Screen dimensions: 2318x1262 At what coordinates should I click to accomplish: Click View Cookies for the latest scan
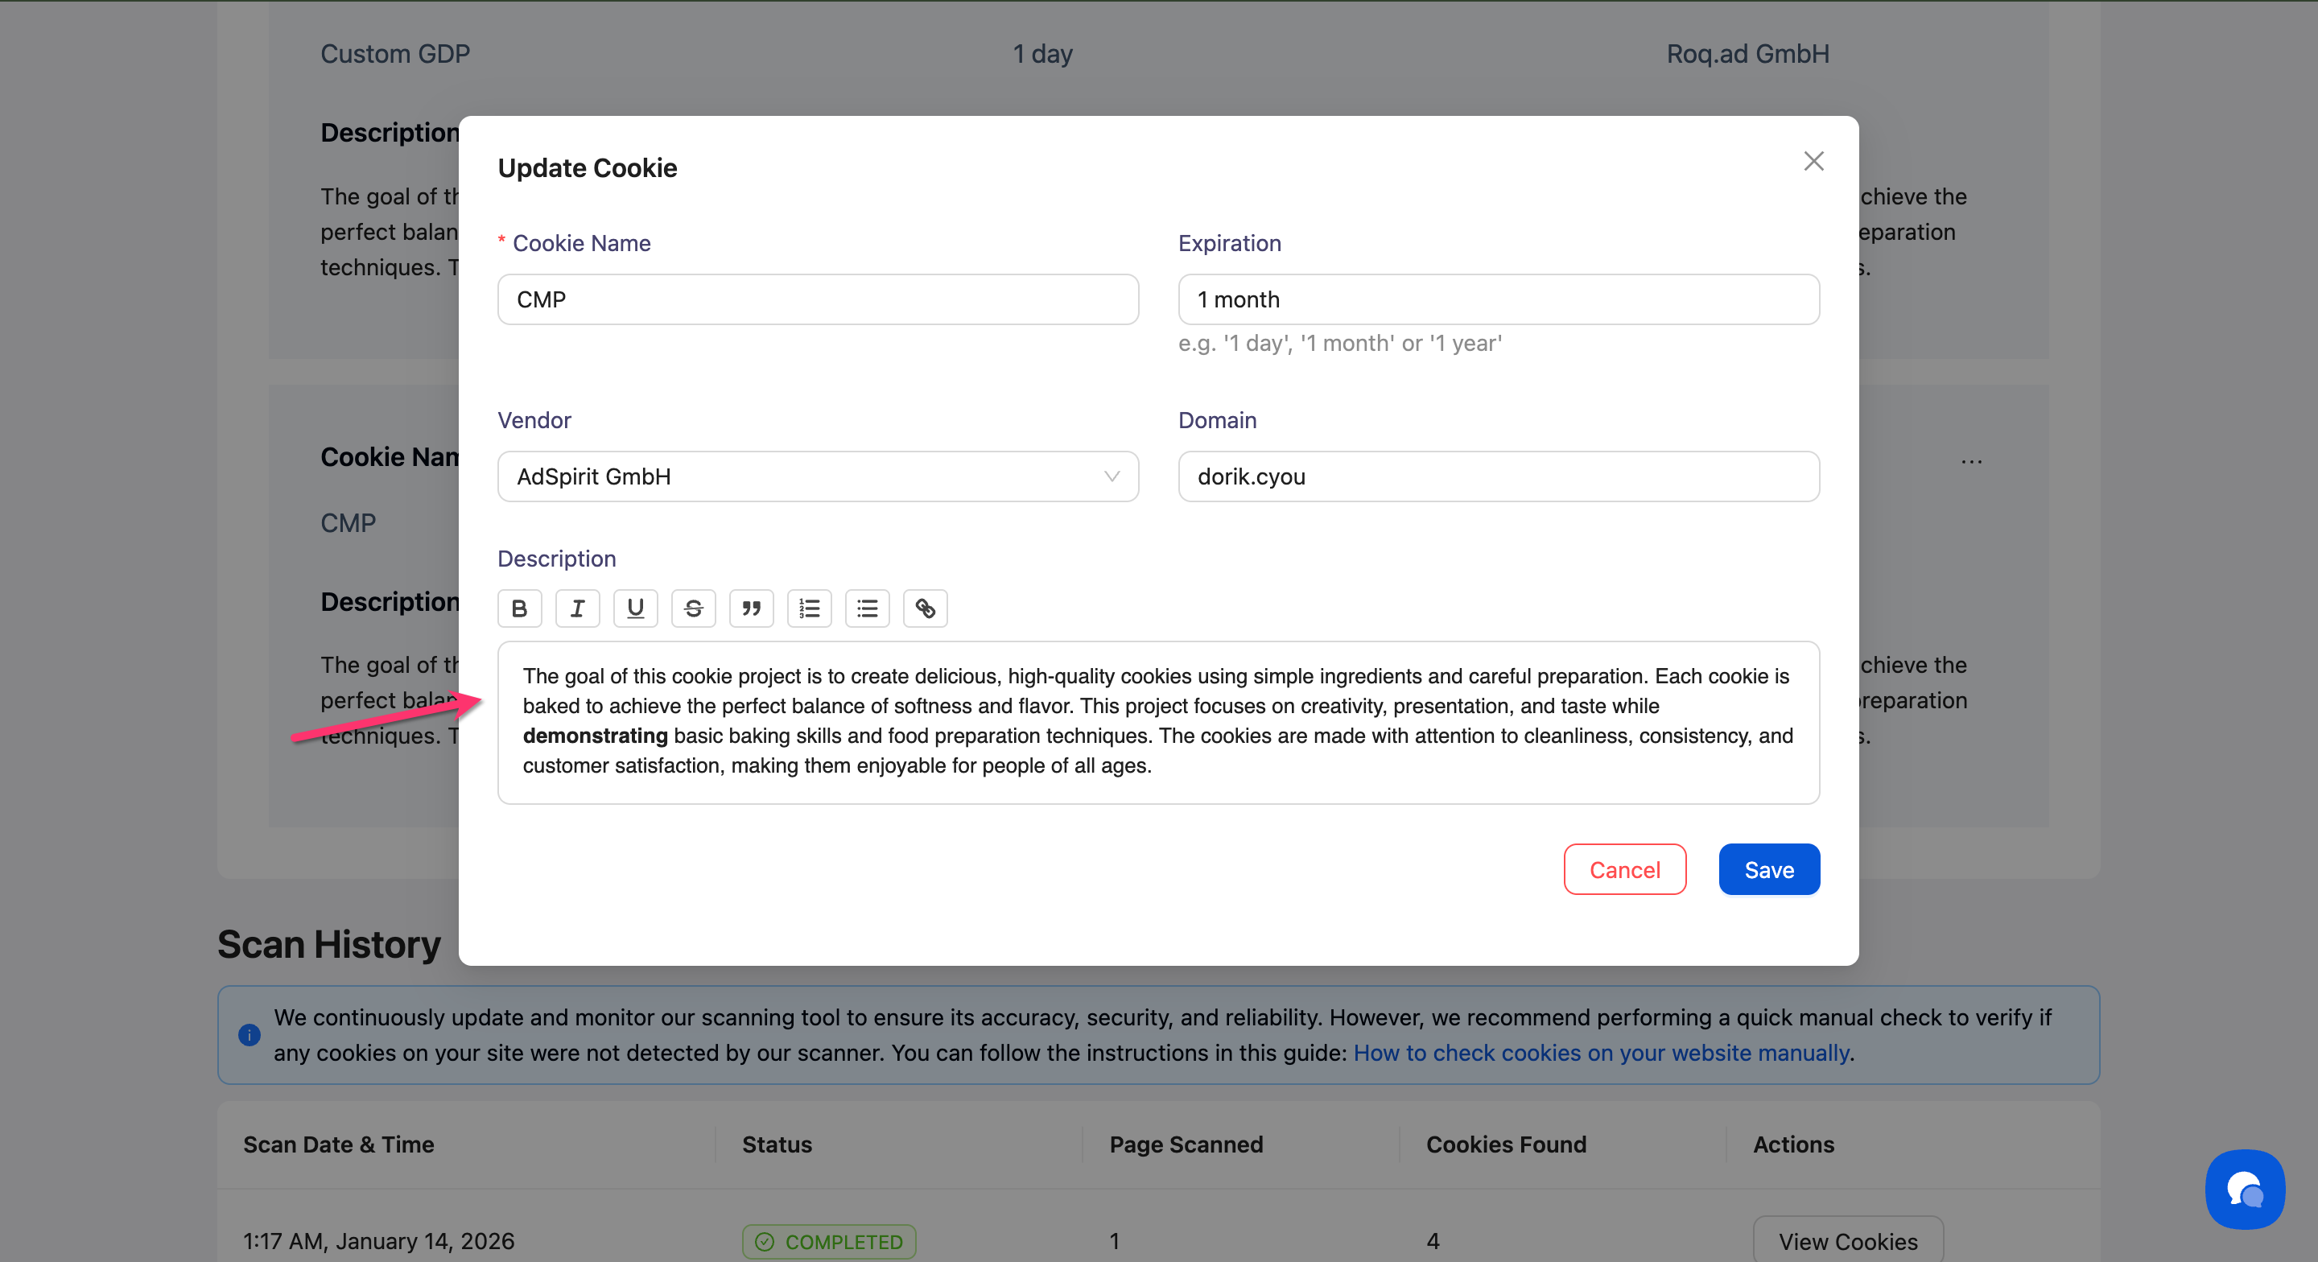pyautogui.click(x=1847, y=1241)
